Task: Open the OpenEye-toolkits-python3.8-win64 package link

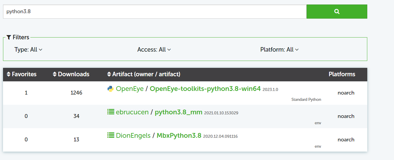Action: pos(205,89)
